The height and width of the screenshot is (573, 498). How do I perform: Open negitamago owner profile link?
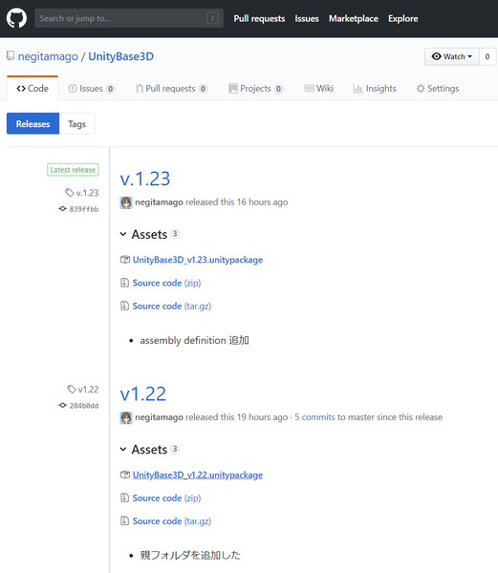pyautogui.click(x=48, y=56)
